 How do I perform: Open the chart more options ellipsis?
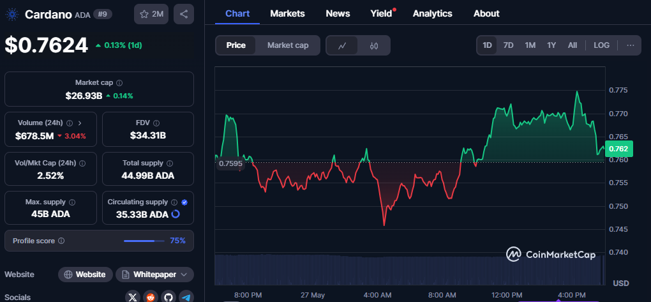(630, 45)
